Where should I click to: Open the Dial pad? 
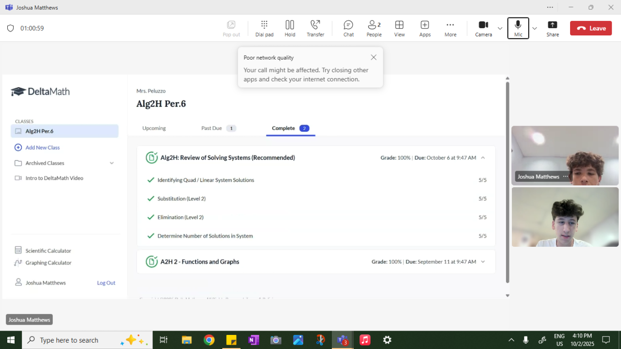coord(264,28)
